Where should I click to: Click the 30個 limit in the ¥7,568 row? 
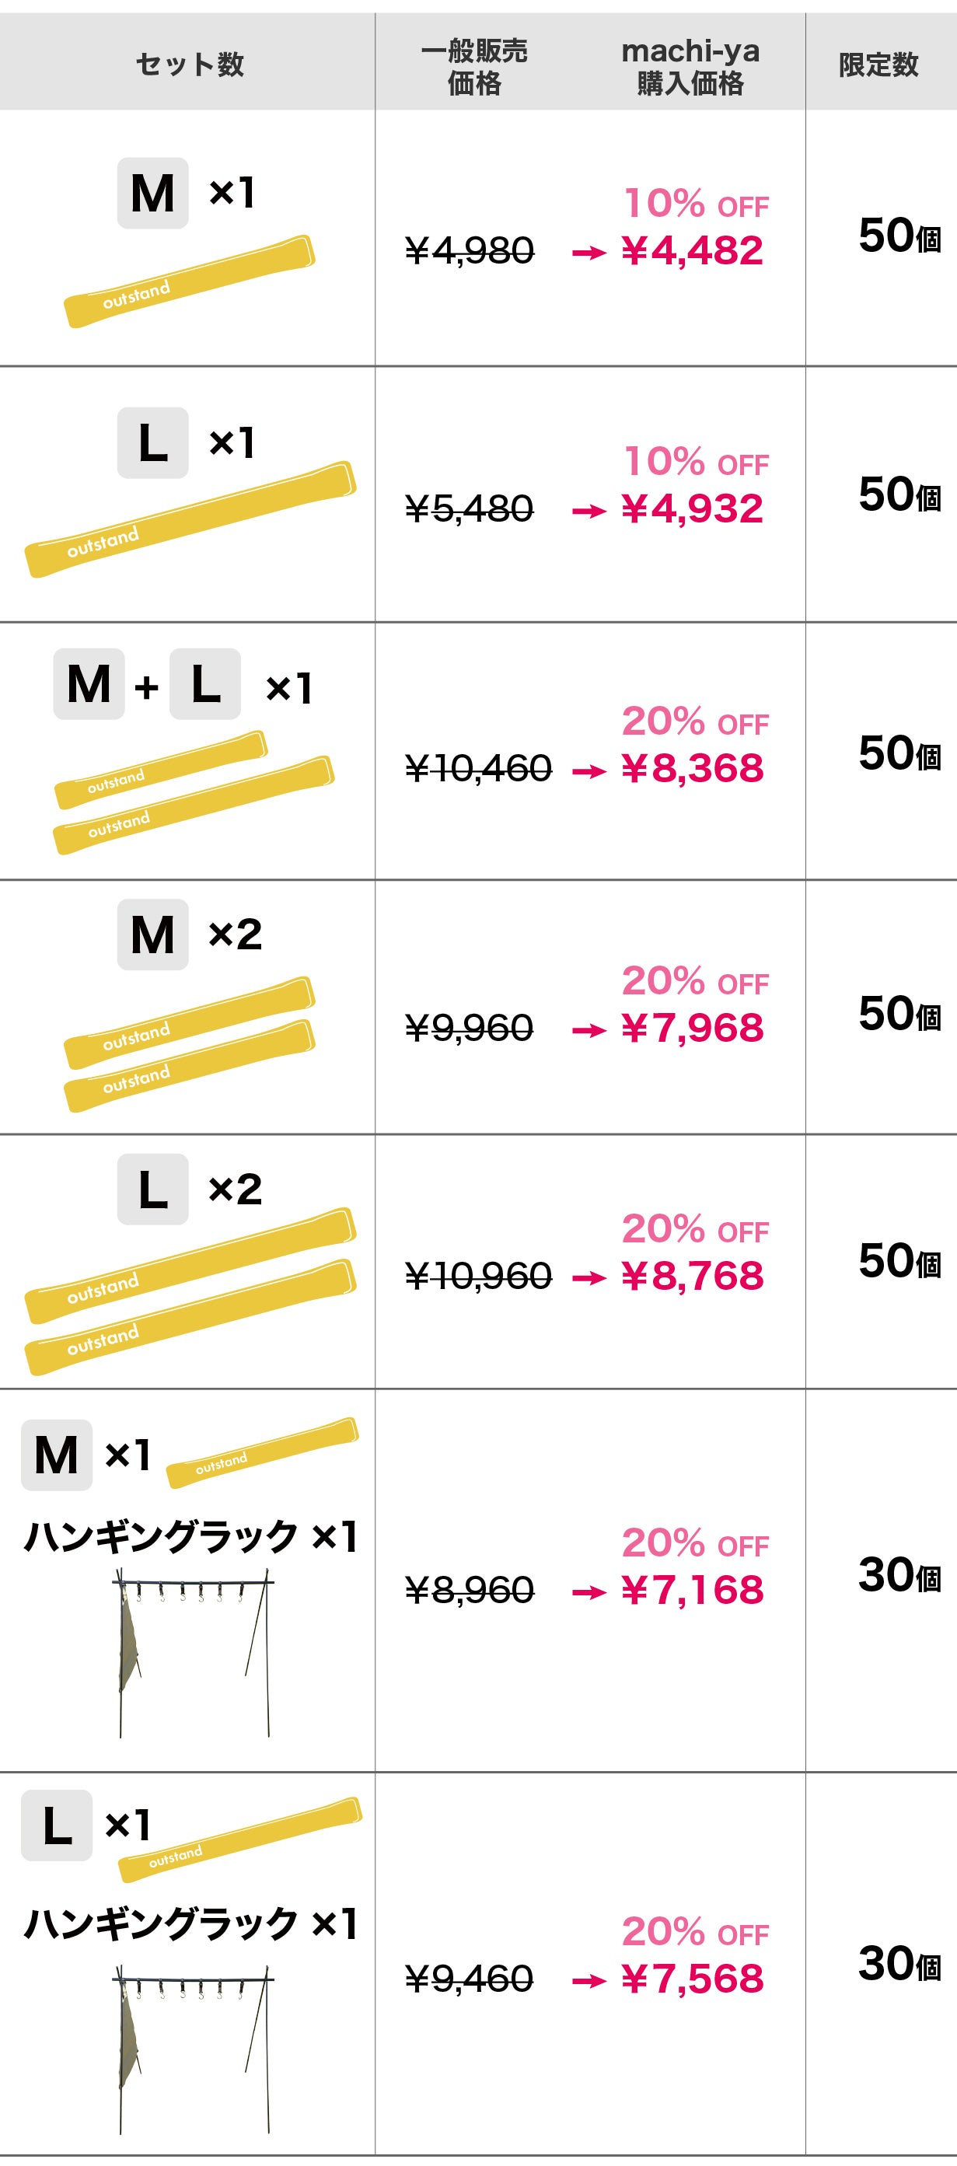tap(899, 1964)
